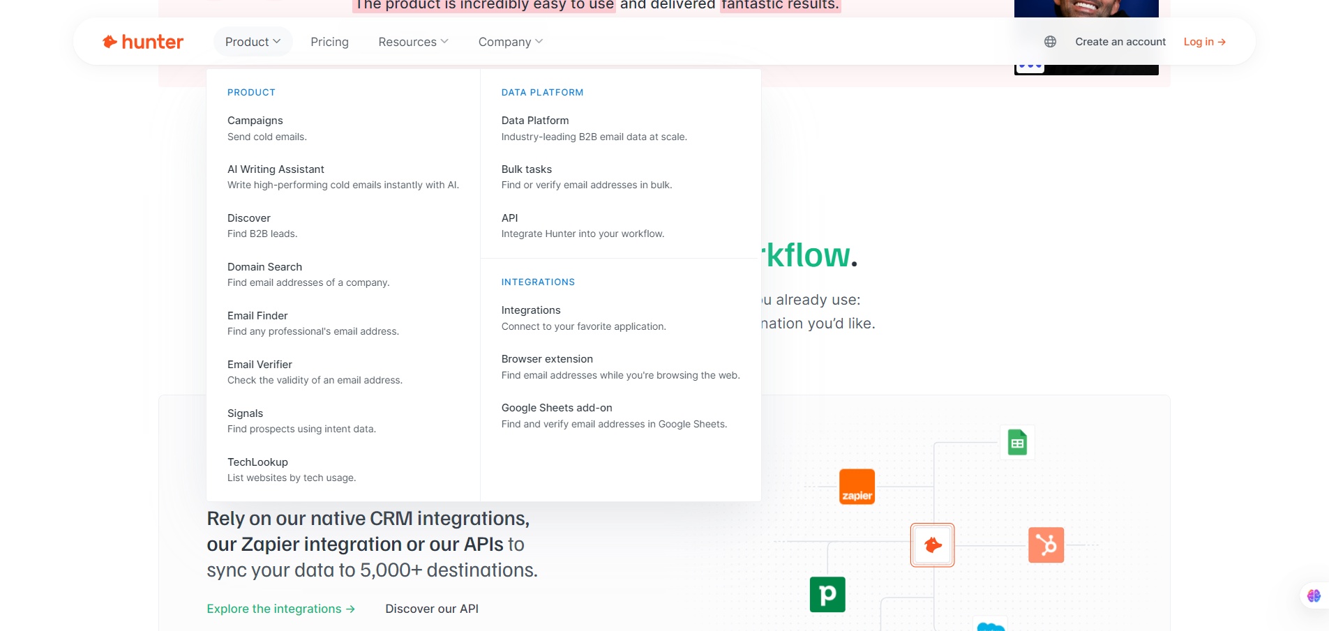1329x631 pixels.
Task: Click 'Integrate Hunter into your workflow.' text
Action: [583, 234]
